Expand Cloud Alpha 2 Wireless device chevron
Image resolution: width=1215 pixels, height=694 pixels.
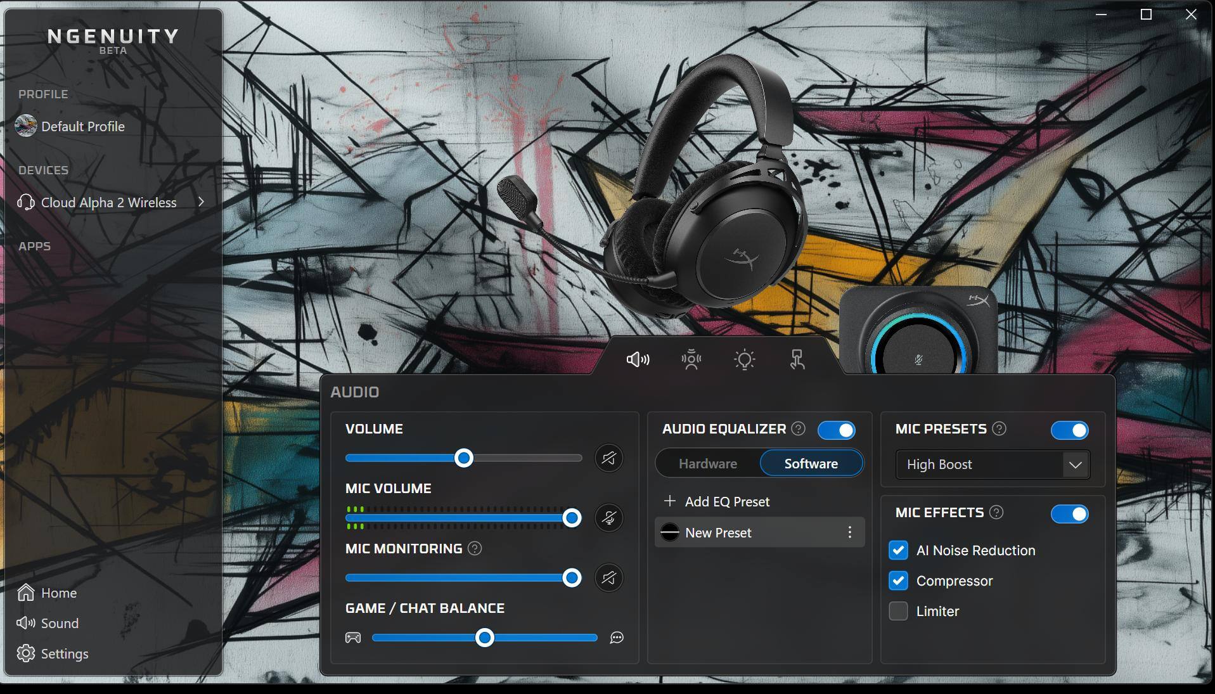(201, 202)
